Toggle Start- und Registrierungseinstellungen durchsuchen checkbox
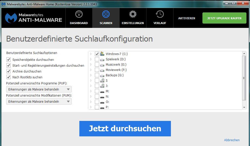This screenshot has width=250, height=146. point(8,65)
